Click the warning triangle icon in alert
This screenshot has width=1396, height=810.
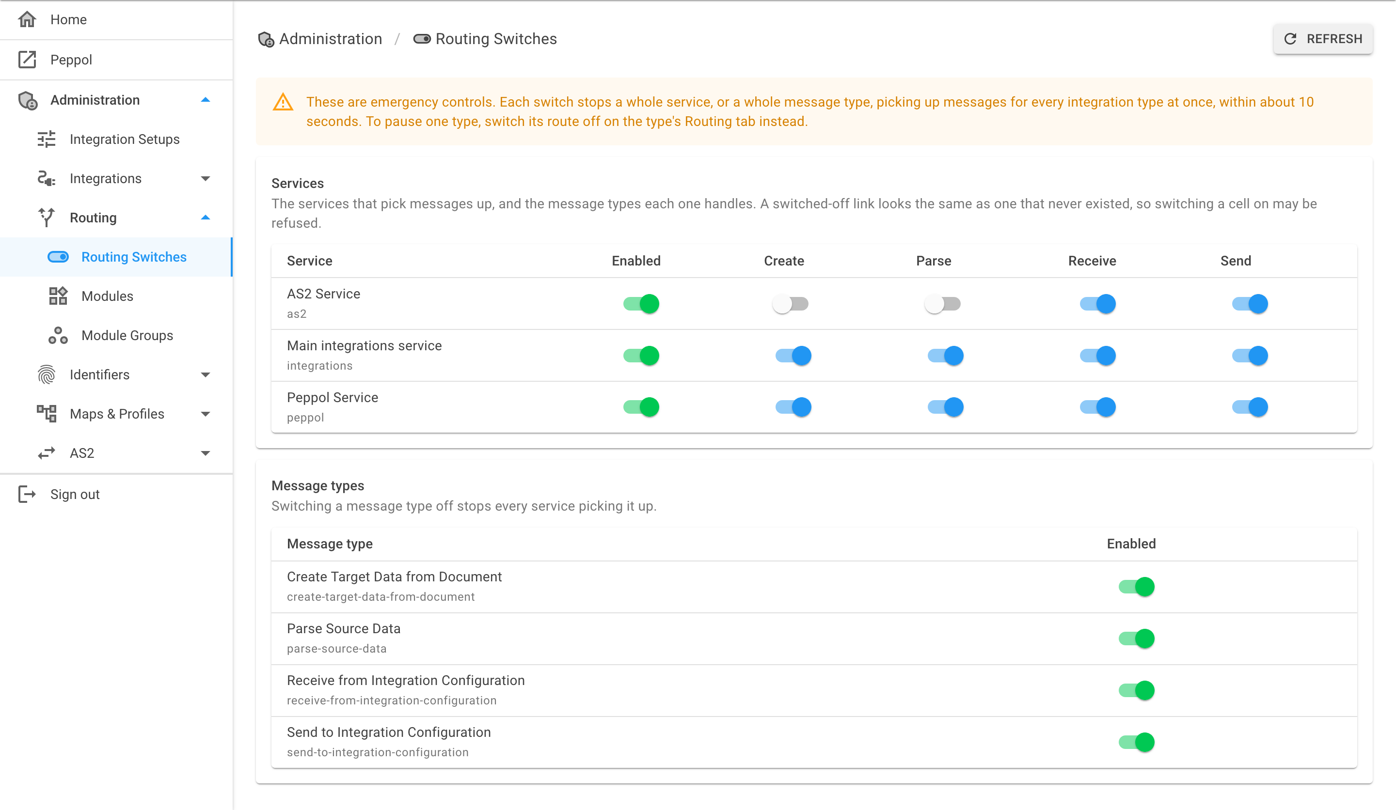283,102
